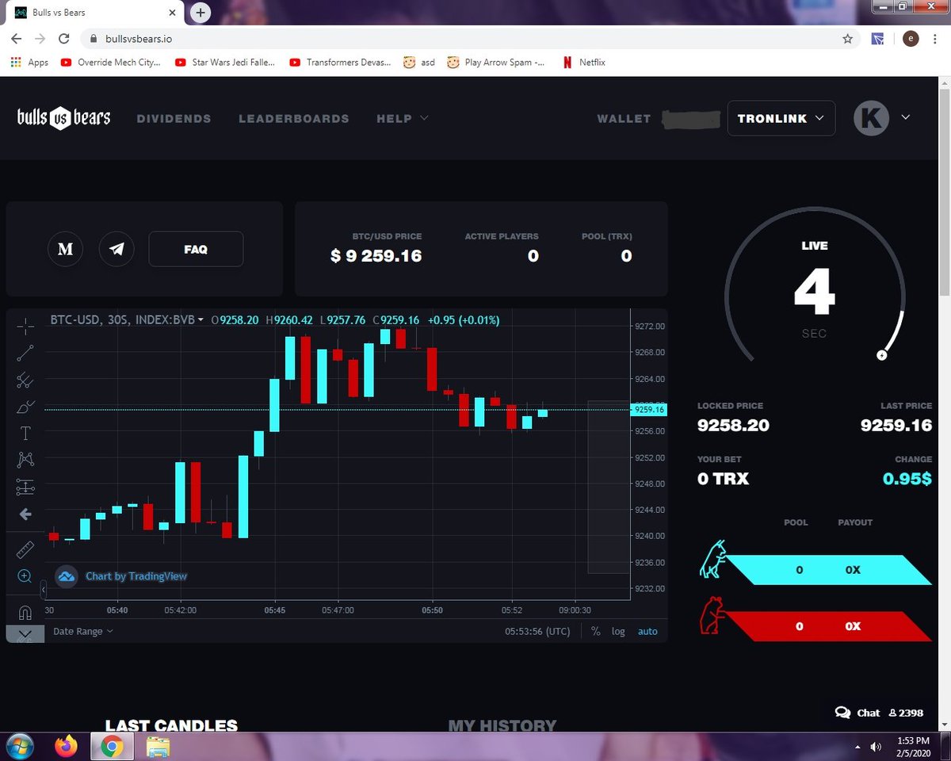Select the Bulls vs Bears browser tab

coord(94,13)
